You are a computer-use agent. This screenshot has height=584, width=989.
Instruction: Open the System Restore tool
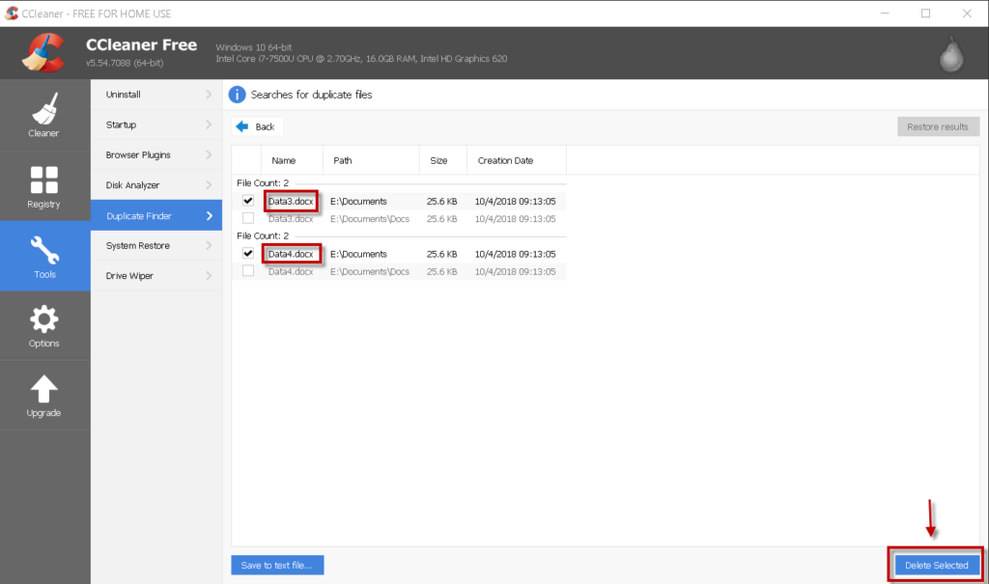(x=156, y=245)
